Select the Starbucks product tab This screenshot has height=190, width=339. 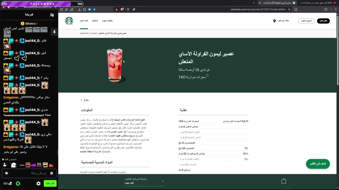point(277,3)
